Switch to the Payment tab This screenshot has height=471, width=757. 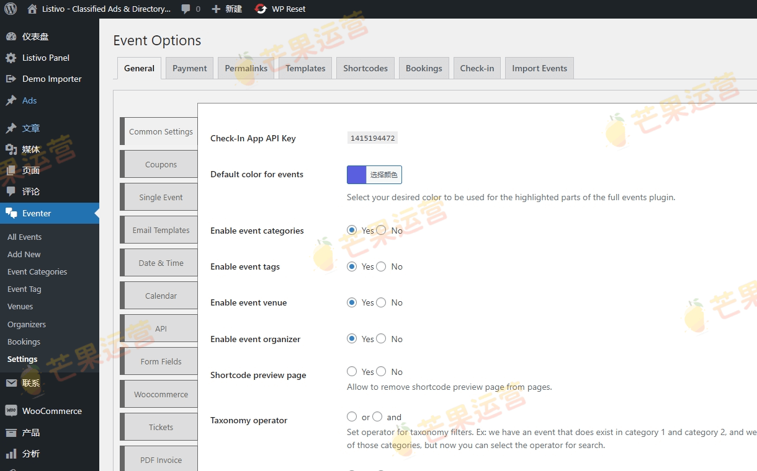[189, 68]
